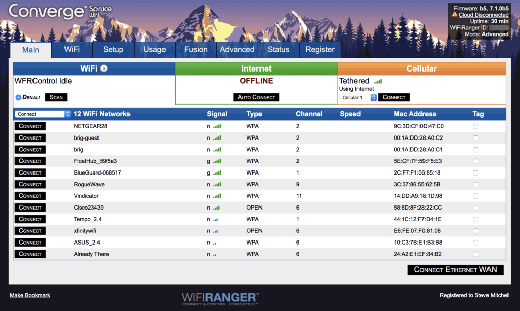The height and width of the screenshot is (311, 520).
Task: Switch to the Main tab
Action: click(x=30, y=50)
